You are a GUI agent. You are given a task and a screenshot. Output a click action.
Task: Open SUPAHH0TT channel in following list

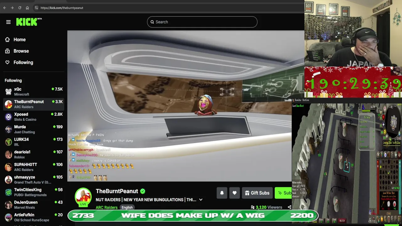[x=34, y=167]
